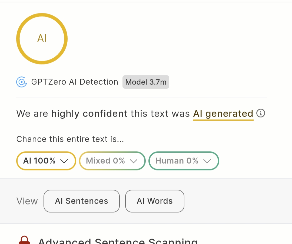Expand the Human 0% chevron arrow
The height and width of the screenshot is (244, 292).
(x=207, y=161)
